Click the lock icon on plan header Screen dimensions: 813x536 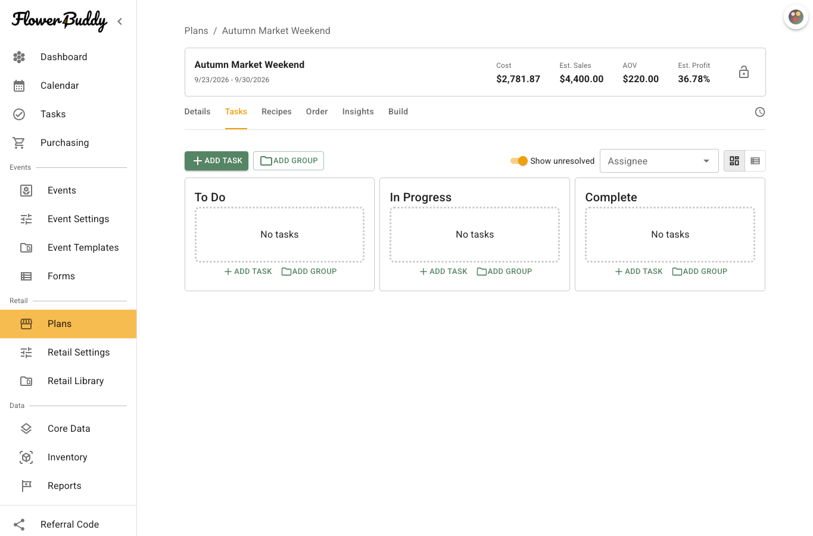point(744,72)
